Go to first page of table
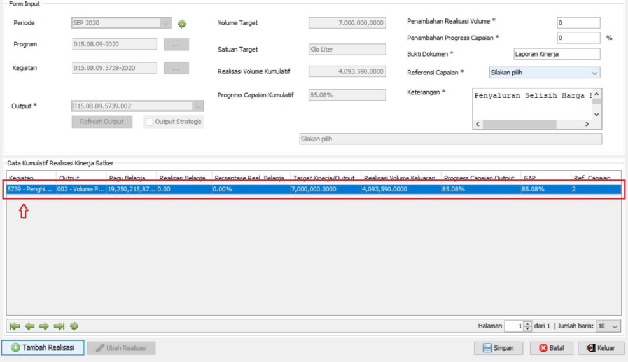Screen dimensions: 628x362 (x=15, y=326)
